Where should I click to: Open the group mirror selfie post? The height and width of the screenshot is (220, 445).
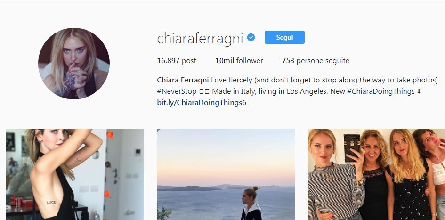376,174
